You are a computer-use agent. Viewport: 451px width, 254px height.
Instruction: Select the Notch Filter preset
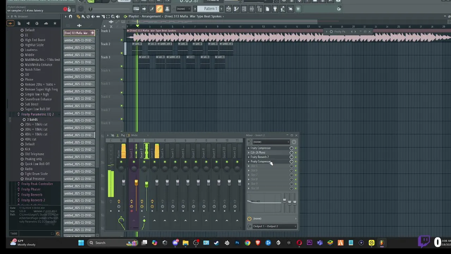pyautogui.click(x=33, y=70)
